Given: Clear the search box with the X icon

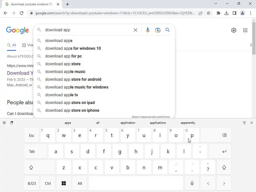Looking at the screenshot, I should click(x=135, y=30).
